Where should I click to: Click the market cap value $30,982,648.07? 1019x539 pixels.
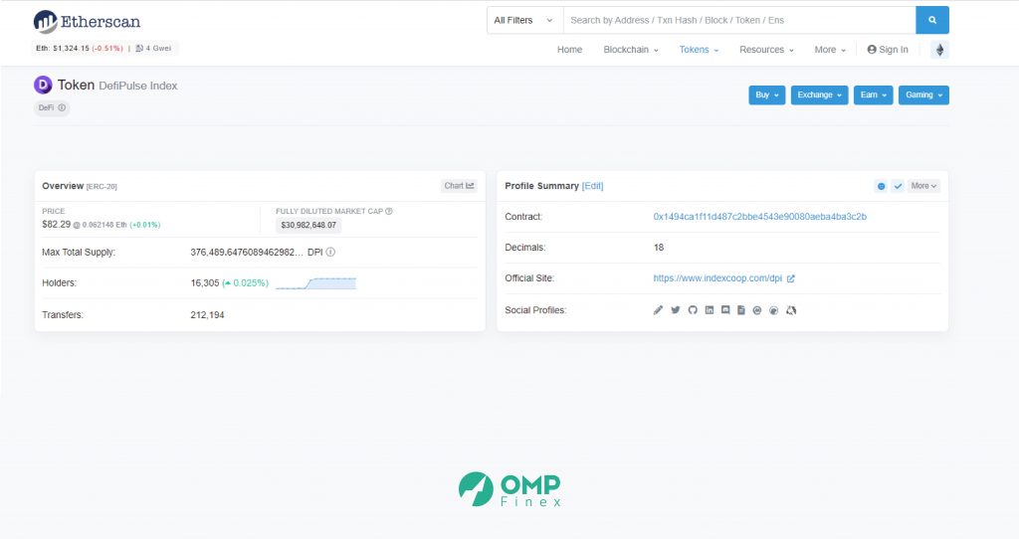(x=308, y=226)
